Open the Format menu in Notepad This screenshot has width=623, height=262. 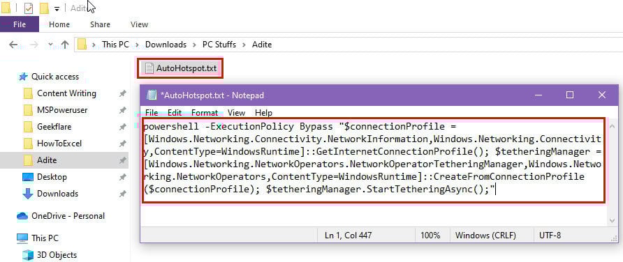pyautogui.click(x=205, y=113)
